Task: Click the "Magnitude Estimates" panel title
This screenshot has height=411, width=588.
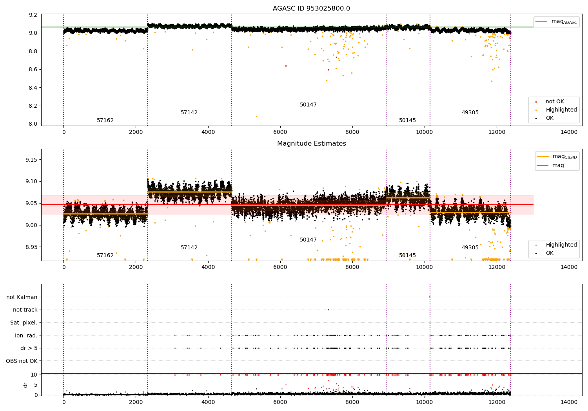Action: tap(311, 144)
